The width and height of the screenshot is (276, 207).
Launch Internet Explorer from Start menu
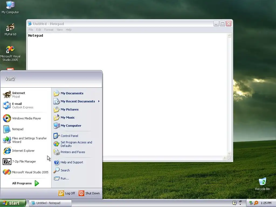tap(26, 151)
